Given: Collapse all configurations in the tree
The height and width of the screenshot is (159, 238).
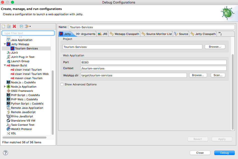Looking at the screenshot, I should tap(21, 26).
